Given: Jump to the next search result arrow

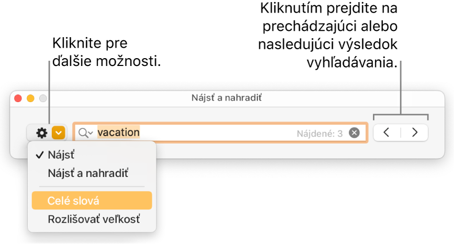Looking at the screenshot, I should tap(415, 132).
